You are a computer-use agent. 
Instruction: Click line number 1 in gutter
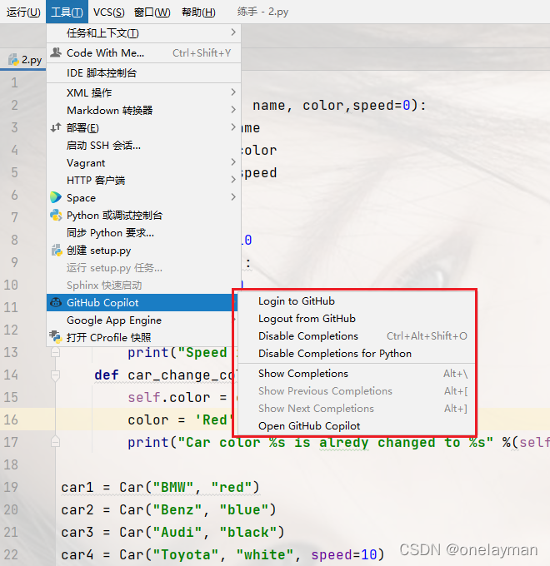click(14, 82)
